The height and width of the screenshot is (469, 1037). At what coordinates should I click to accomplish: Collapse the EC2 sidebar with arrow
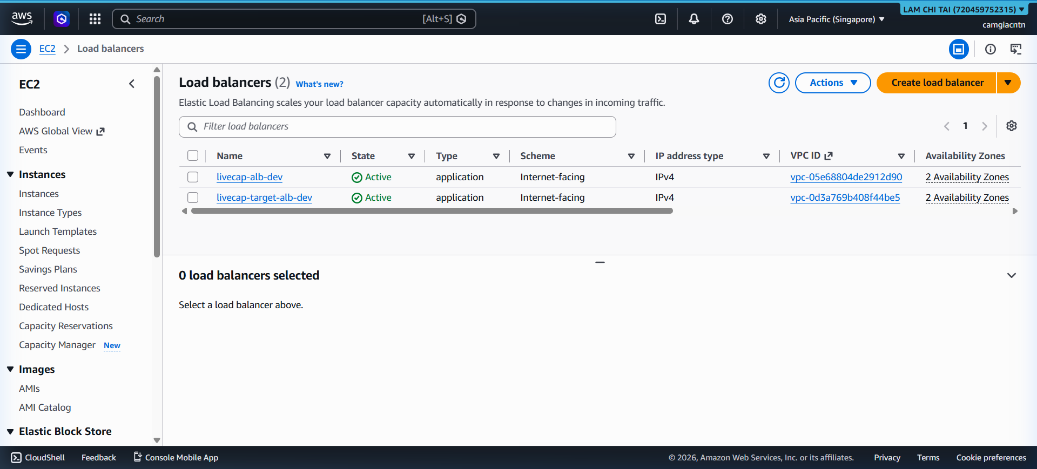pos(132,84)
